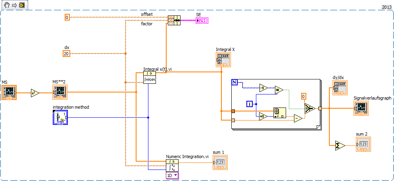394x181 pixels.
Task: Click the hand drag icon in top-left
Action: (7, 5)
